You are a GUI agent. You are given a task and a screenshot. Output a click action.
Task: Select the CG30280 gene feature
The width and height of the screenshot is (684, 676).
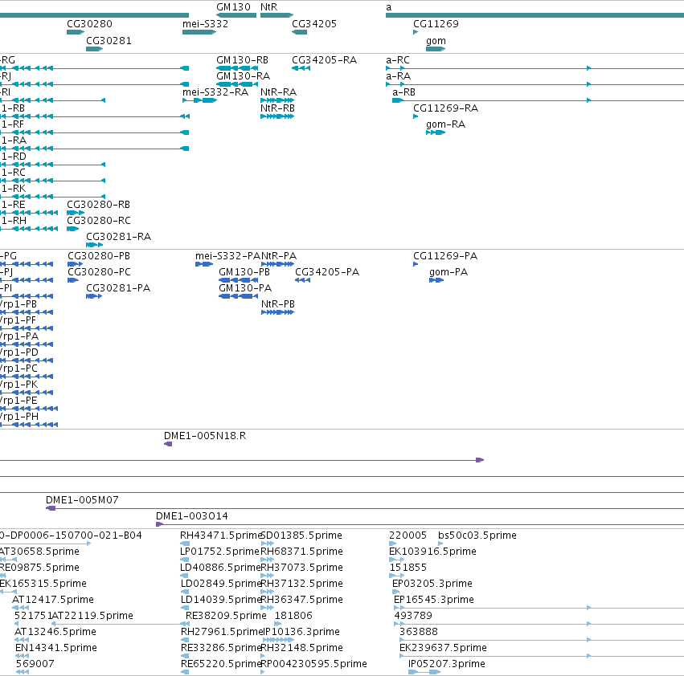(76, 32)
